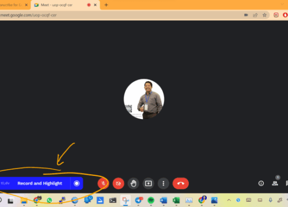Show the participants people panel

[275, 183]
